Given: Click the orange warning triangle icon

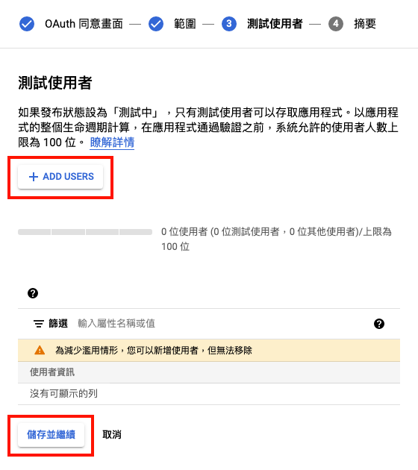Looking at the screenshot, I should (40, 350).
